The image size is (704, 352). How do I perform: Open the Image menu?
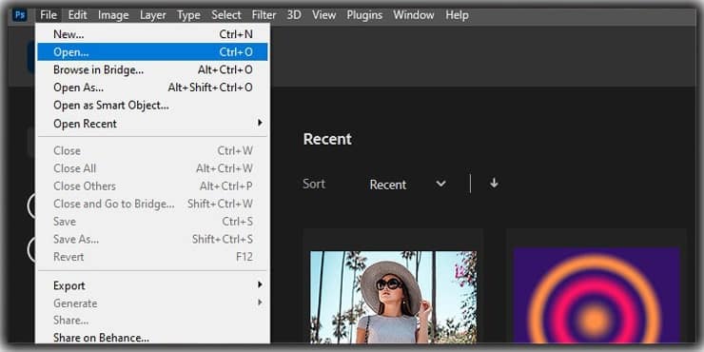click(113, 15)
